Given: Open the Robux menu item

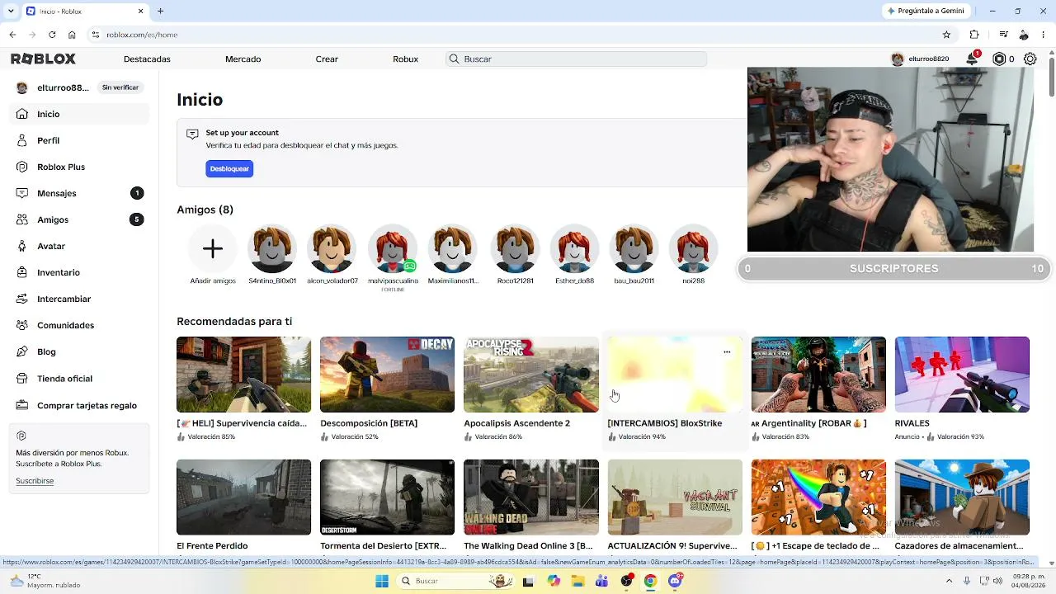Looking at the screenshot, I should tap(405, 59).
